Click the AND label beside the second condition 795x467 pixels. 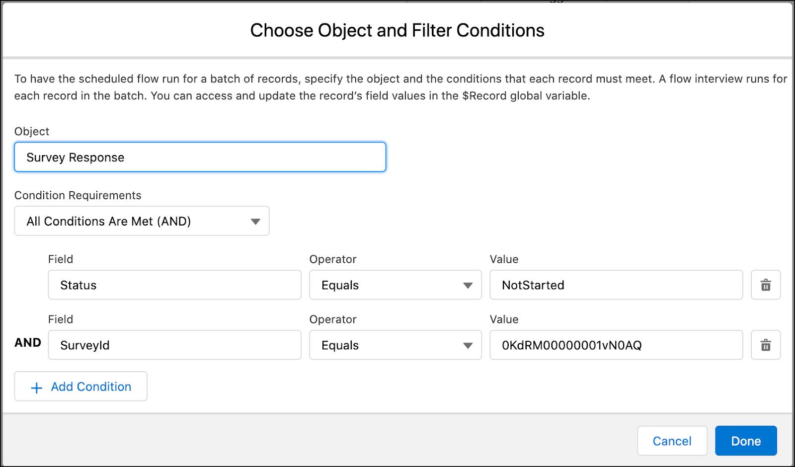(x=27, y=342)
